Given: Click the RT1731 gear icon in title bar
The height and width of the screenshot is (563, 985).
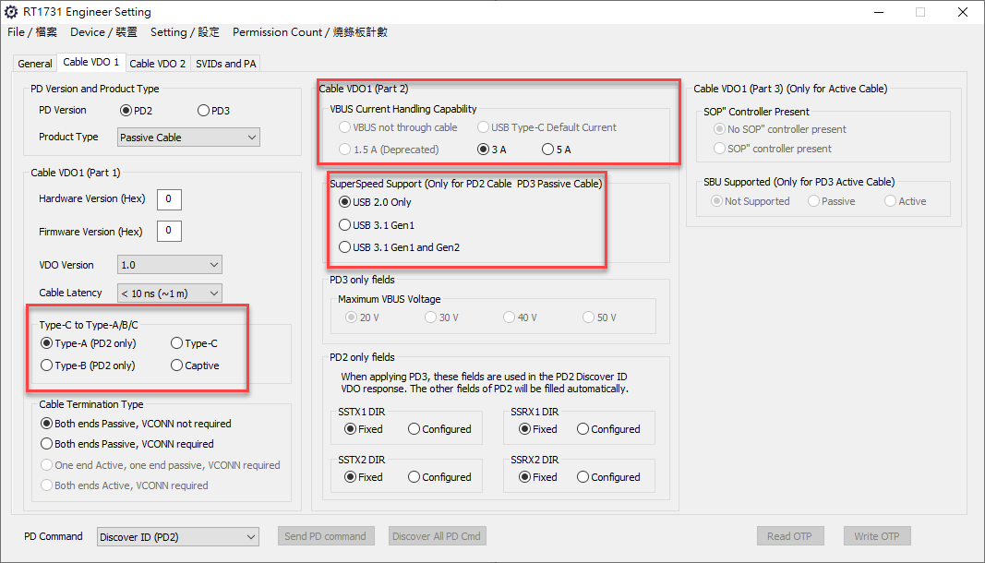Looking at the screenshot, I should (12, 13).
